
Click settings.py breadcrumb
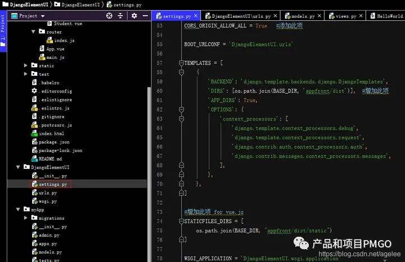tap(124, 4)
